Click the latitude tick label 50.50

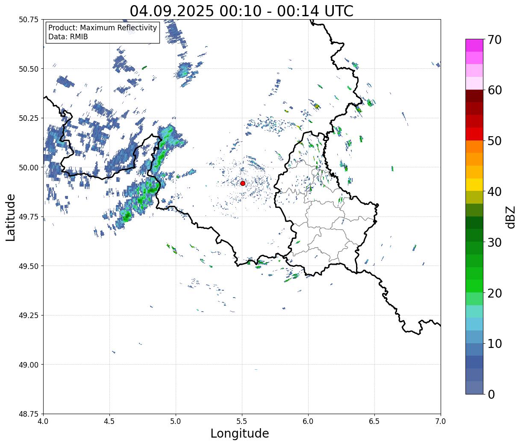pos(29,69)
